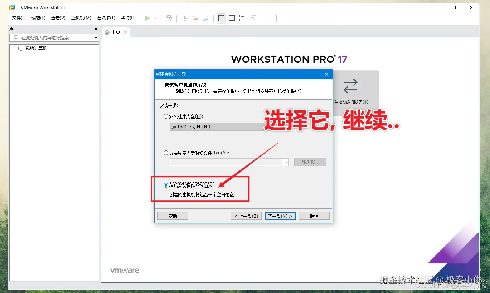Click the Unity mode toolbar icon

(x=253, y=18)
